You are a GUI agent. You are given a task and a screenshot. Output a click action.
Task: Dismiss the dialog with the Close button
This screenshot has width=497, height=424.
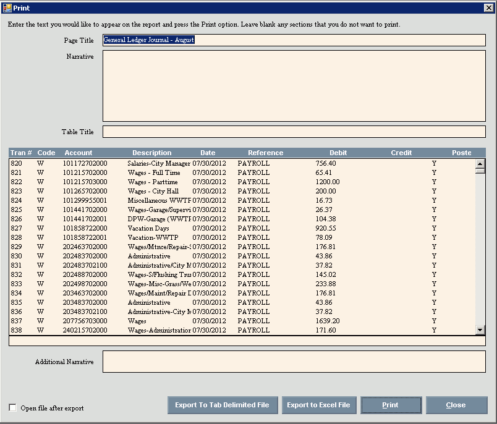(456, 405)
